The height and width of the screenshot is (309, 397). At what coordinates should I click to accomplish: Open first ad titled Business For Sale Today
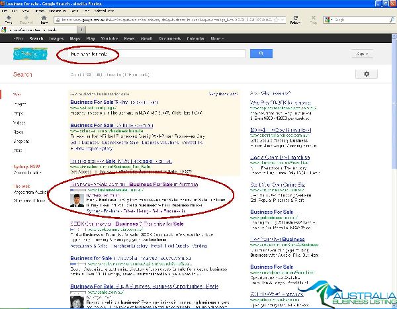tap(114, 102)
